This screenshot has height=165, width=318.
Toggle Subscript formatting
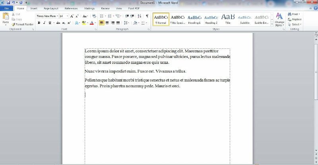(64, 23)
